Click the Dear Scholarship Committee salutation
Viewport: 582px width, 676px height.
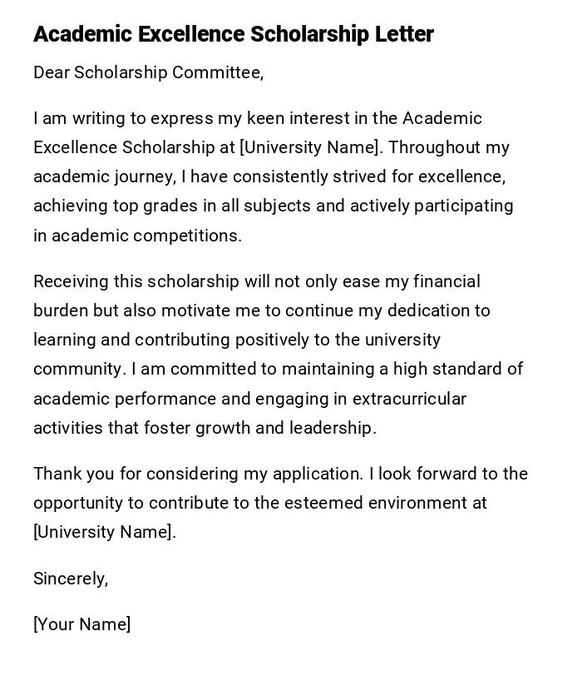coord(148,72)
